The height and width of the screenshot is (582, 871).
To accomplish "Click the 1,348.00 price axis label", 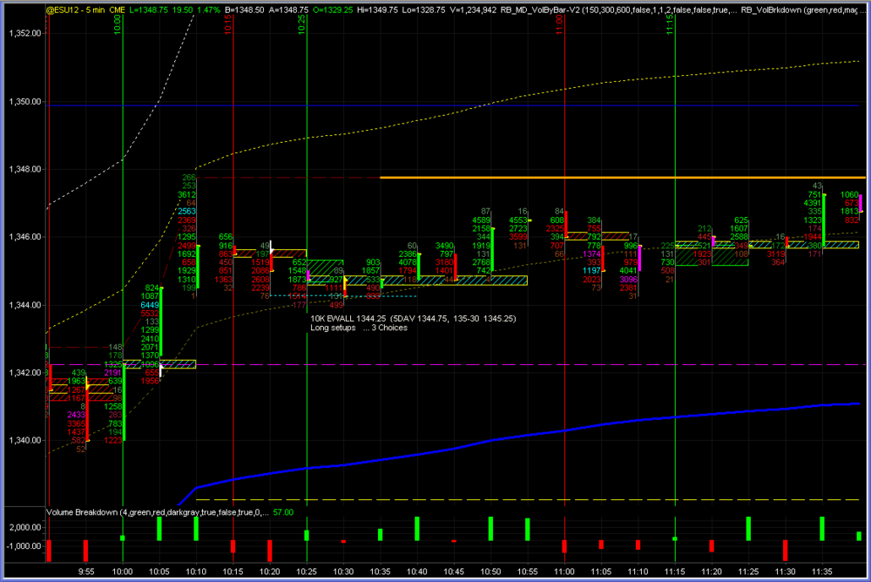I will click(x=25, y=170).
